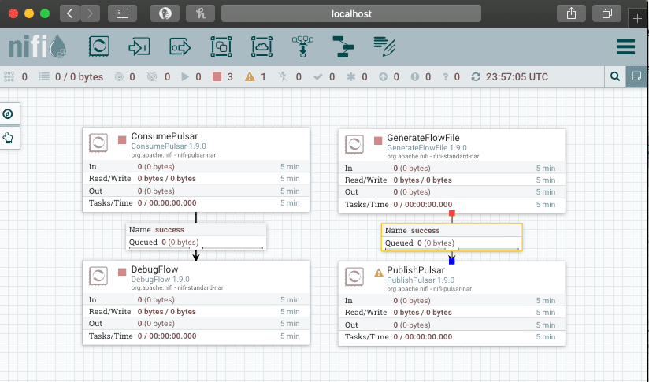Screen dimensions: 649x382
Task: Click the highlighted success connection under GenerateFlowFile
Action: click(x=451, y=237)
